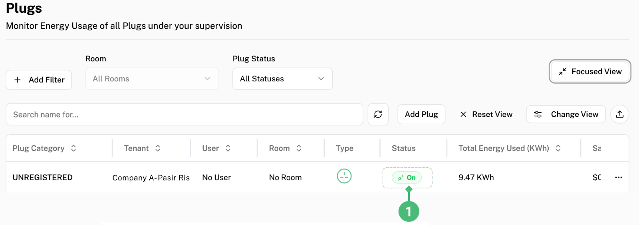The image size is (639, 225).
Task: Sort the User column
Action: pos(228,148)
